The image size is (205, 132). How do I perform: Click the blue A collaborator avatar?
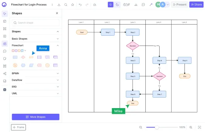click(x=163, y=5)
